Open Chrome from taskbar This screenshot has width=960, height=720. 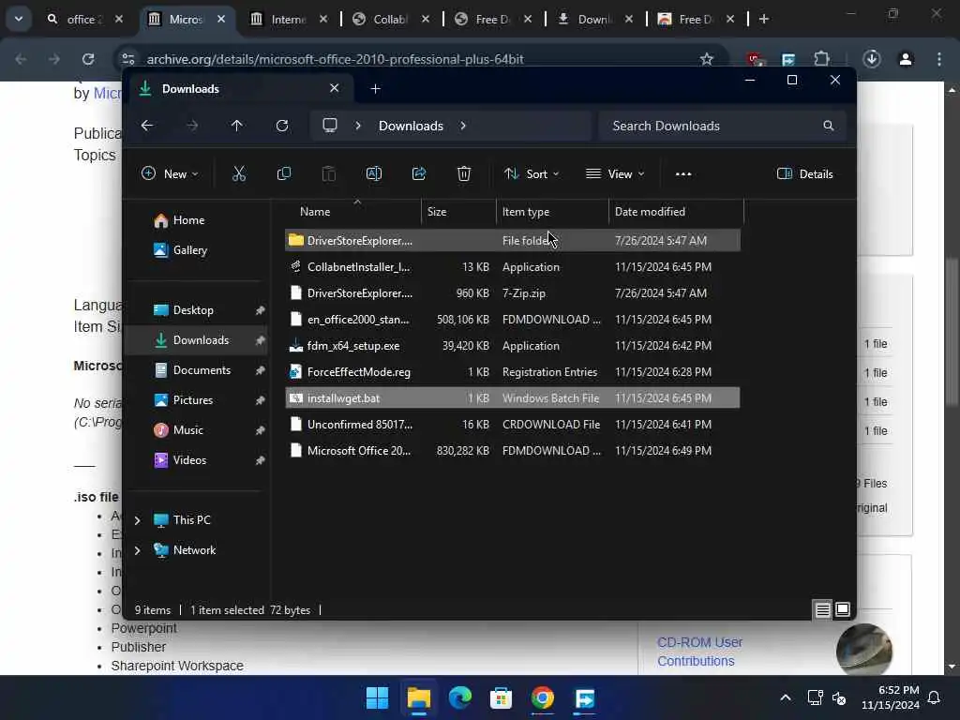click(x=543, y=697)
